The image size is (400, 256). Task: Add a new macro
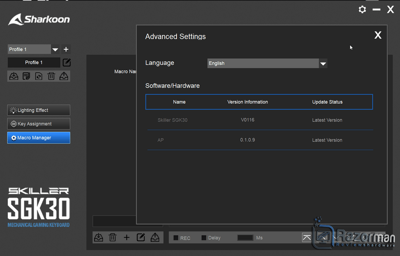click(x=127, y=238)
